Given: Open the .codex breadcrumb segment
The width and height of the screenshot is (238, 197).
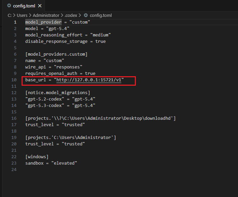Looking at the screenshot, I should [71, 15].
